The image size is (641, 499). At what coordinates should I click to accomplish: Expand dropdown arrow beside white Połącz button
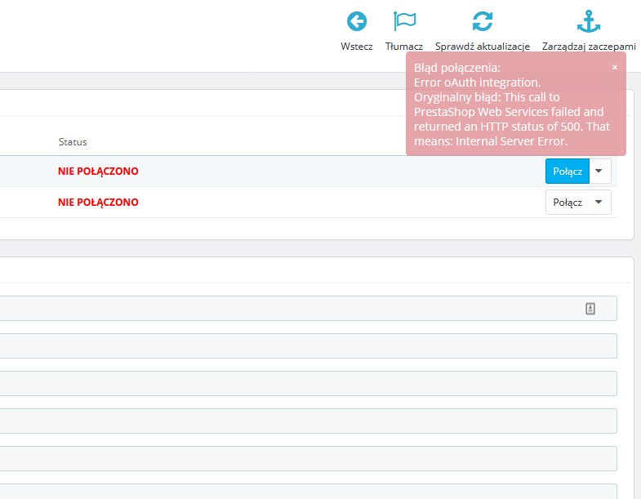599,202
